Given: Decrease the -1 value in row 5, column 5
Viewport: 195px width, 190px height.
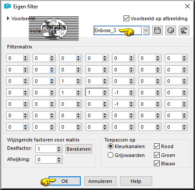Looking at the screenshot, I should pos(131,105).
